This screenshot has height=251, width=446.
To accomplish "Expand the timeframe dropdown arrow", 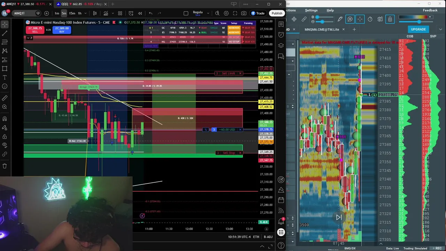I will click(x=85, y=13).
